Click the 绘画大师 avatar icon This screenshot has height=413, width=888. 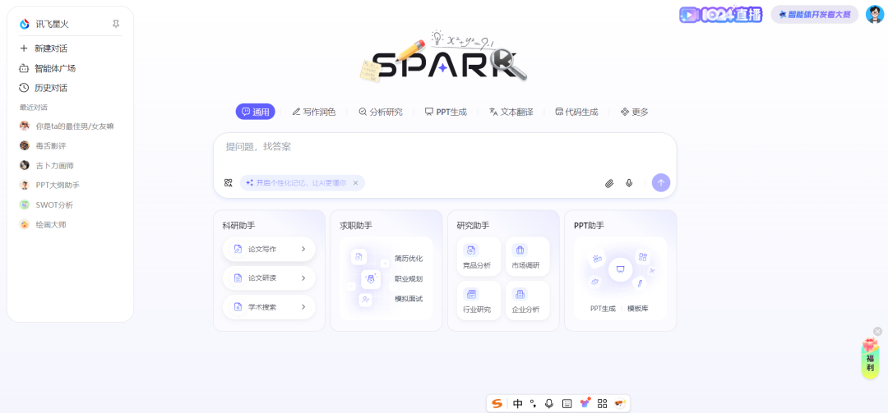(x=25, y=225)
